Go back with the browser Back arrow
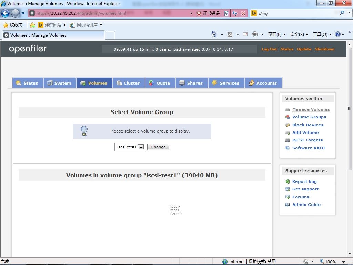This screenshot has width=353, height=265. coord(5,13)
